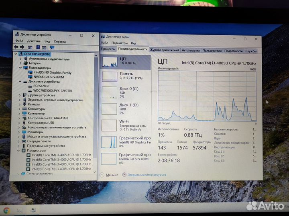Screen dimensions: 289x216
Task: Select the ЦП performance item
Action: click(x=125, y=62)
